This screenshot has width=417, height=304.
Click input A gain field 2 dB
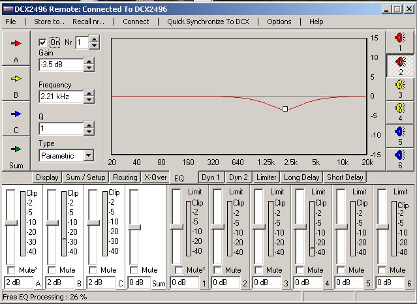coord(19,282)
